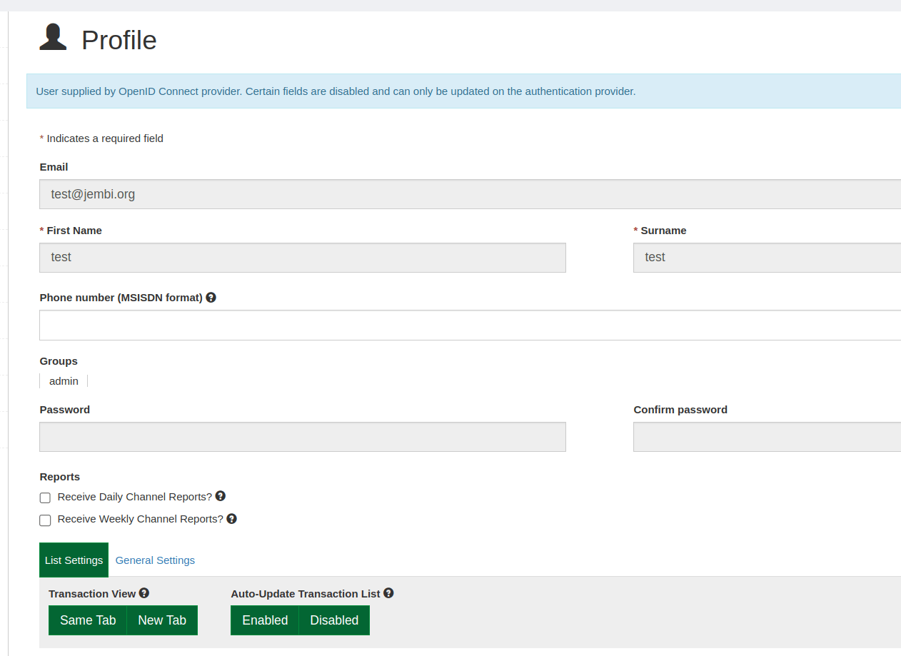Open the Transaction View help tooltip icon
The height and width of the screenshot is (656, 901).
point(144,592)
